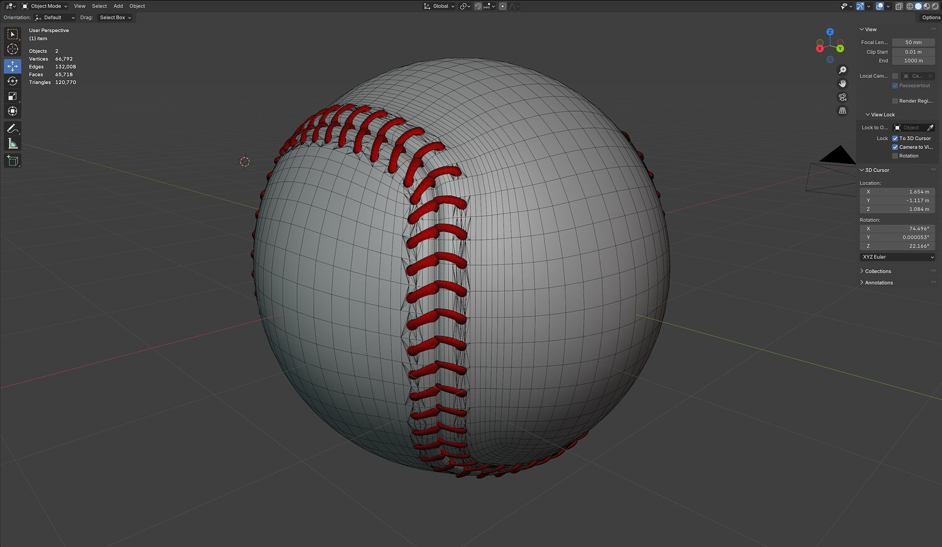Select the Annotate pencil tool

click(13, 129)
